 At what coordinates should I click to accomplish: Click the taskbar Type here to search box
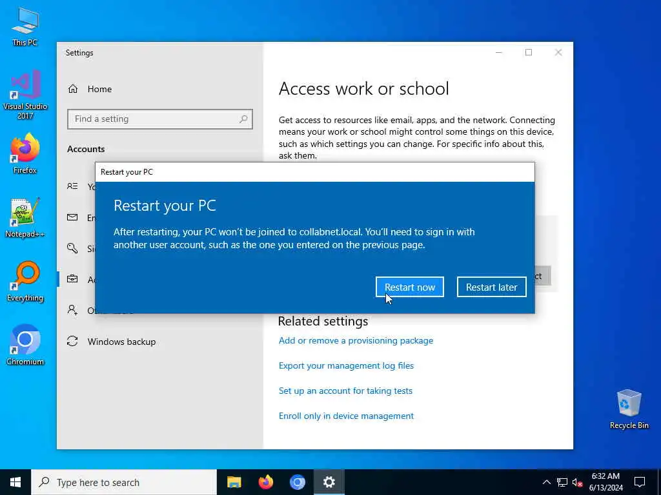pos(124,482)
